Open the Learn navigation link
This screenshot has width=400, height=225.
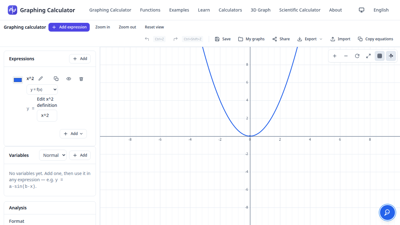point(204,10)
